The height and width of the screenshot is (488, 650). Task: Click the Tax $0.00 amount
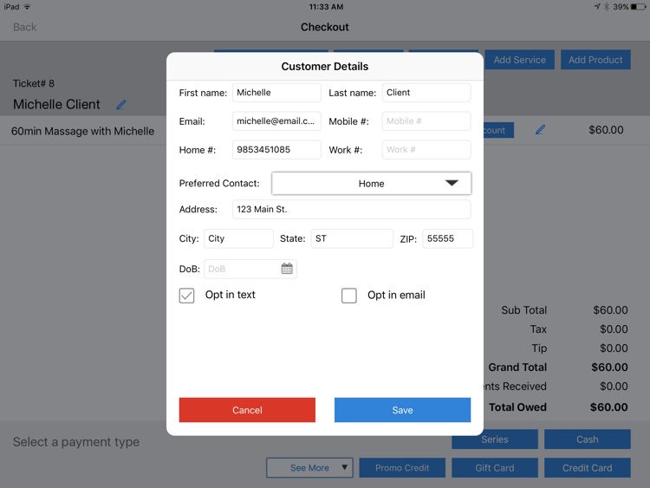(x=614, y=329)
